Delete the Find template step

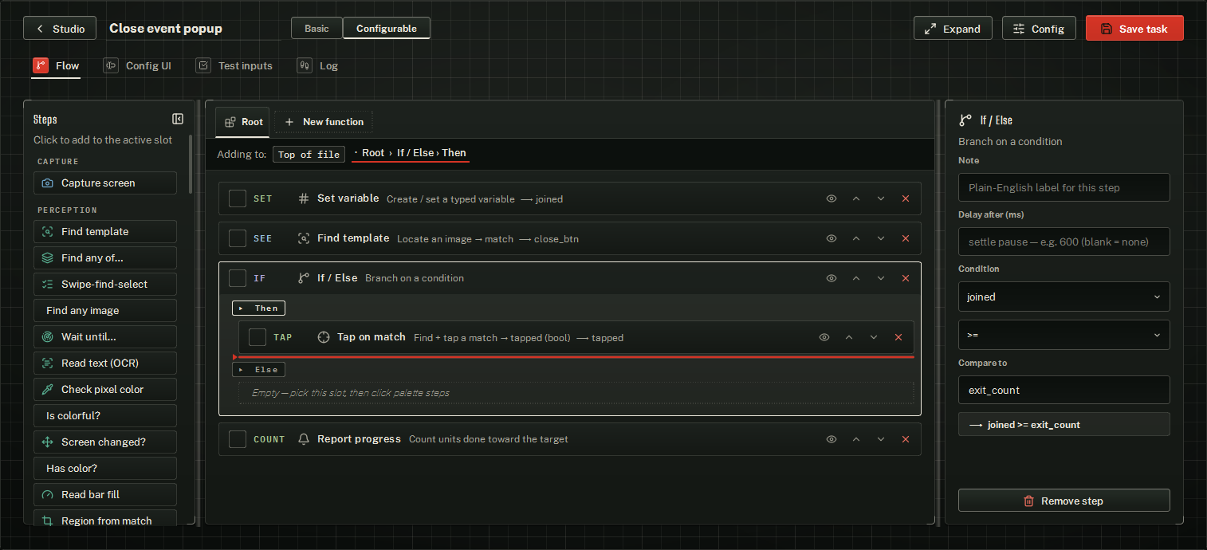coord(905,238)
